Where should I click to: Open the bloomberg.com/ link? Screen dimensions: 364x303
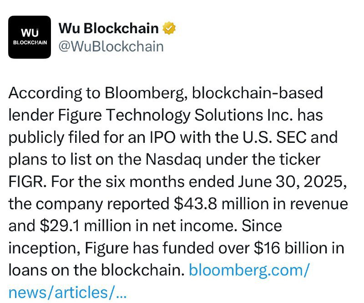(249, 271)
